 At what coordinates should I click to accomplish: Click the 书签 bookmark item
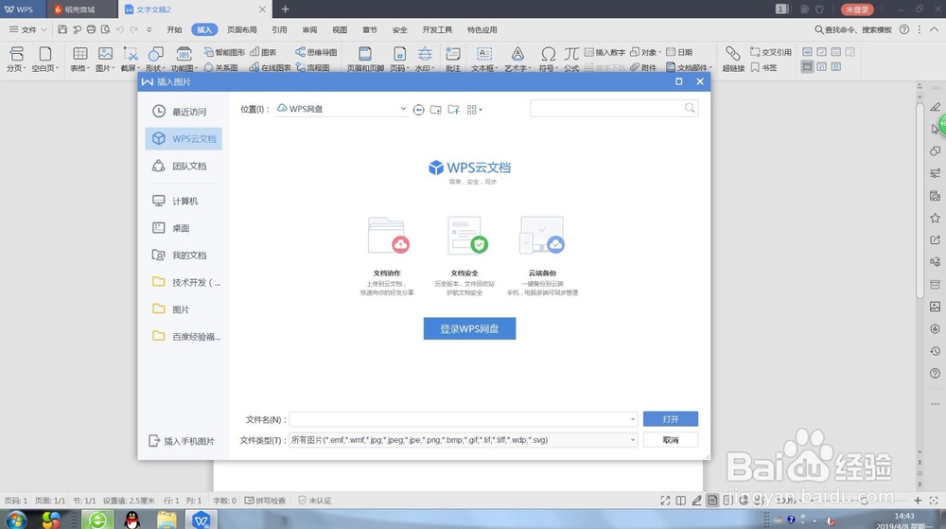pyautogui.click(x=763, y=67)
